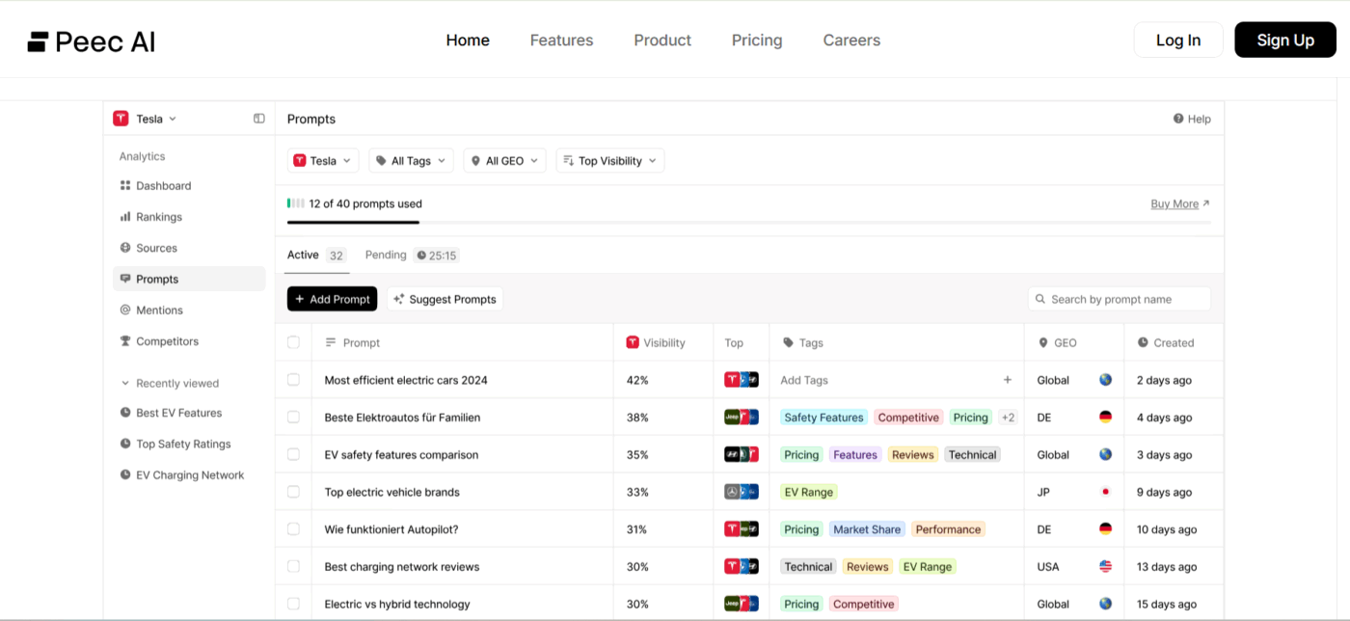Click the Tesla workspace logo above the sidebar

pyautogui.click(x=121, y=118)
